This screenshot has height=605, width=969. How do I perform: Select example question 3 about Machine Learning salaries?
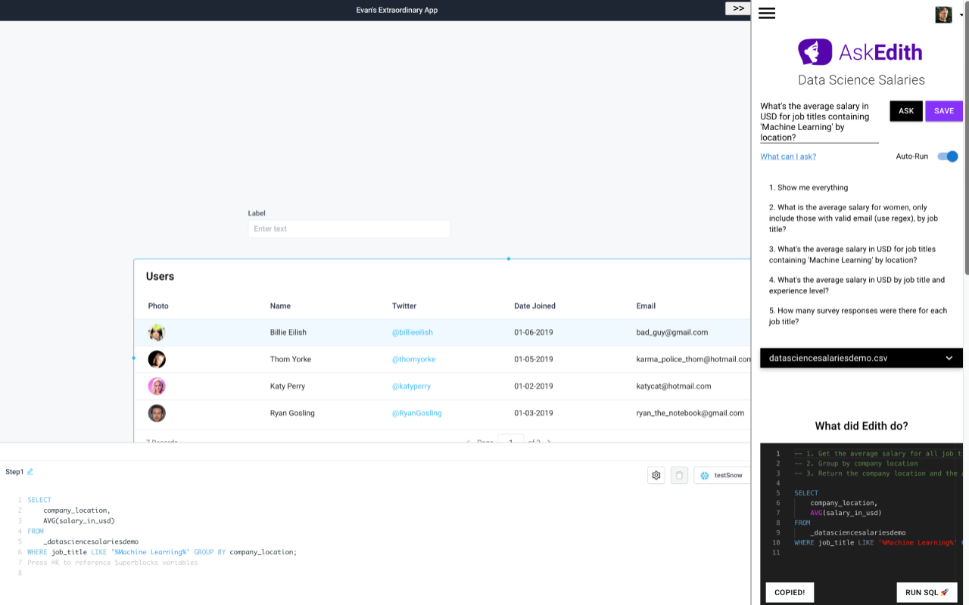point(852,254)
